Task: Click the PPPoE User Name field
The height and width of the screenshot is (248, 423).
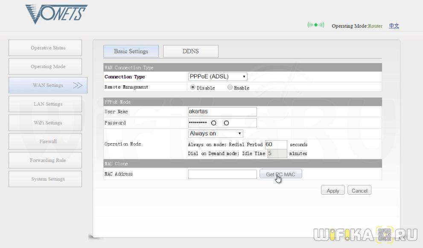Action: (222, 112)
